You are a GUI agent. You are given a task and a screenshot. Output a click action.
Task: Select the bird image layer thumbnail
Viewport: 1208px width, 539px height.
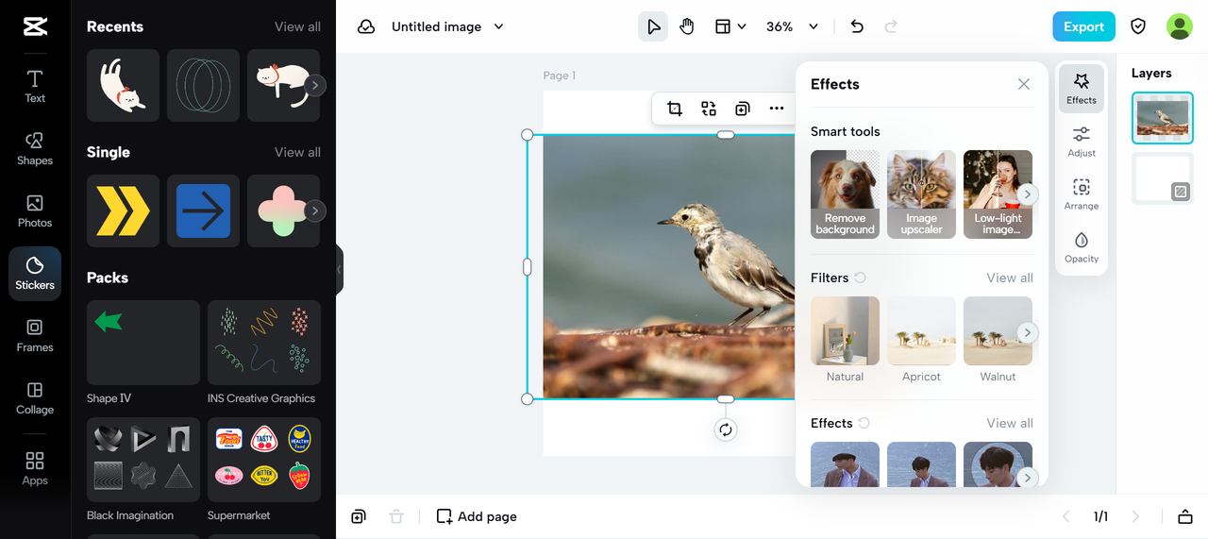1163,118
